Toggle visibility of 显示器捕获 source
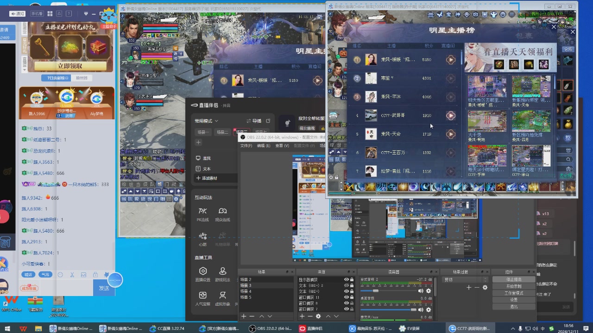This screenshot has width=593, height=333. (346, 280)
